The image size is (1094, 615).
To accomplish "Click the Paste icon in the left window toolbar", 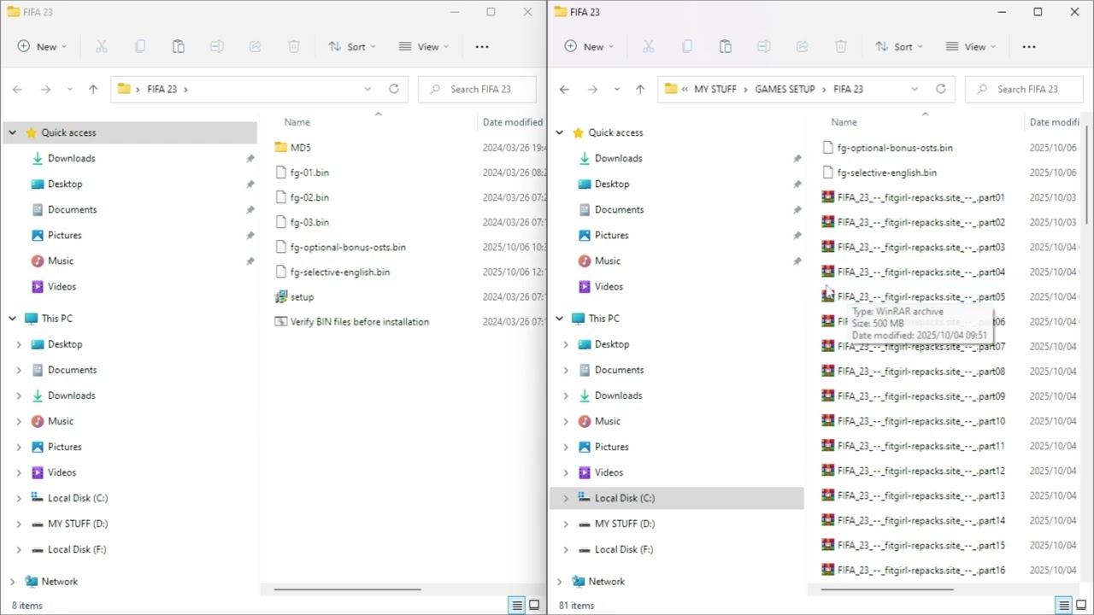I will pos(179,47).
